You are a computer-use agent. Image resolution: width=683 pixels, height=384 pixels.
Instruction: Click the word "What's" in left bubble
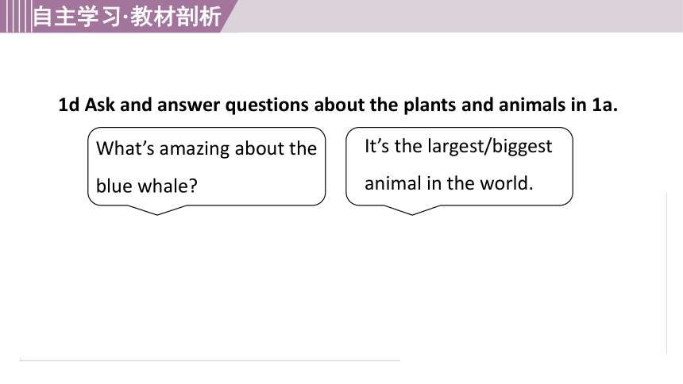tap(125, 149)
